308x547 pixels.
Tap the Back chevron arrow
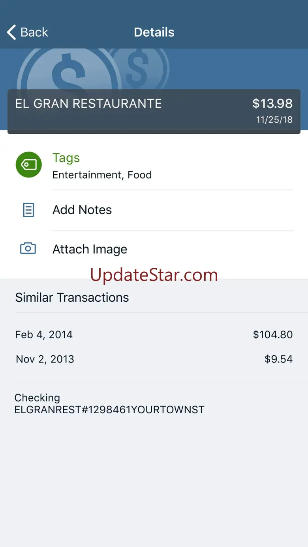coord(12,32)
